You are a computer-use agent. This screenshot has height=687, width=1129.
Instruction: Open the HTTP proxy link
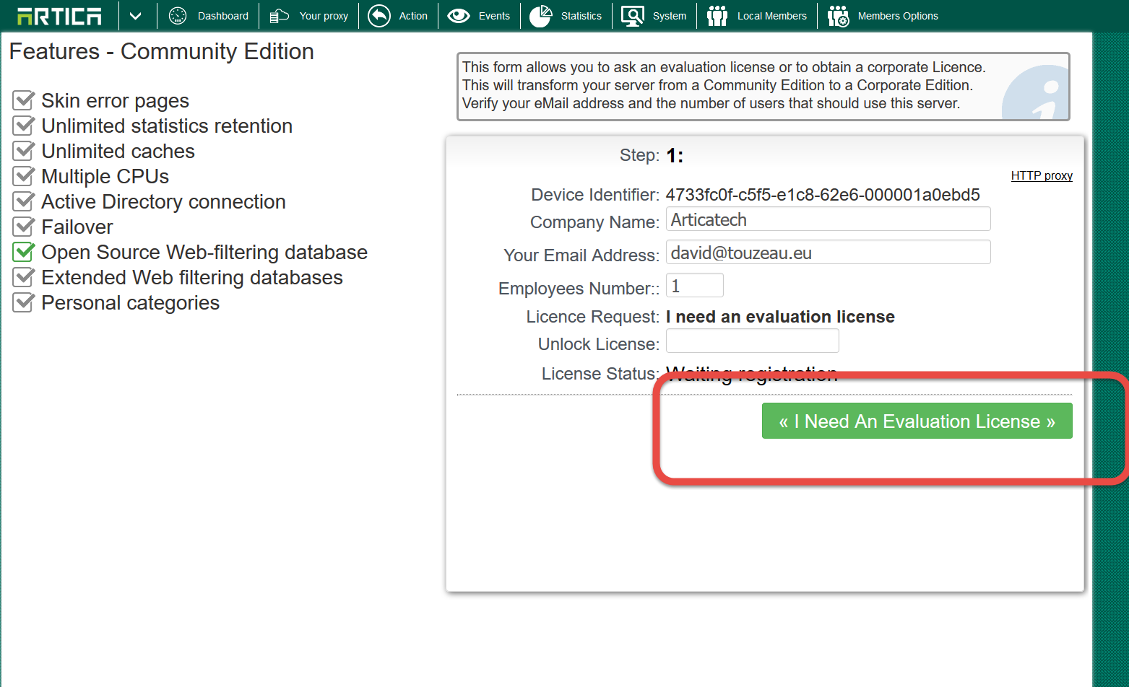(x=1042, y=175)
